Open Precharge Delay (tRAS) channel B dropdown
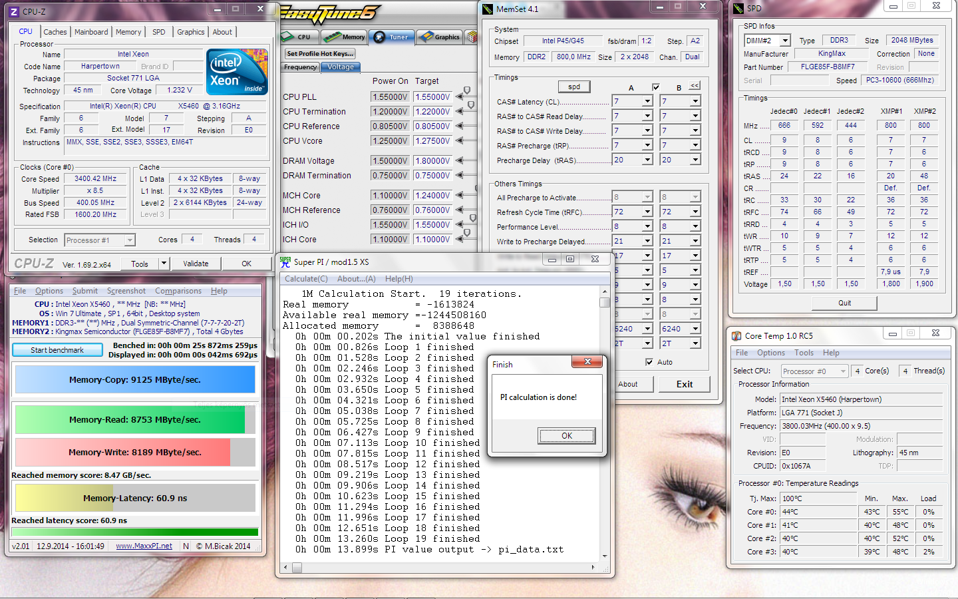Image resolution: width=958 pixels, height=599 pixels. click(x=695, y=160)
